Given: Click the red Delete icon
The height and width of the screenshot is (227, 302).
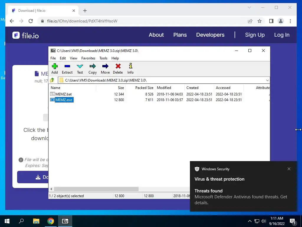Looking at the screenshot, I should pyautogui.click(x=118, y=67).
